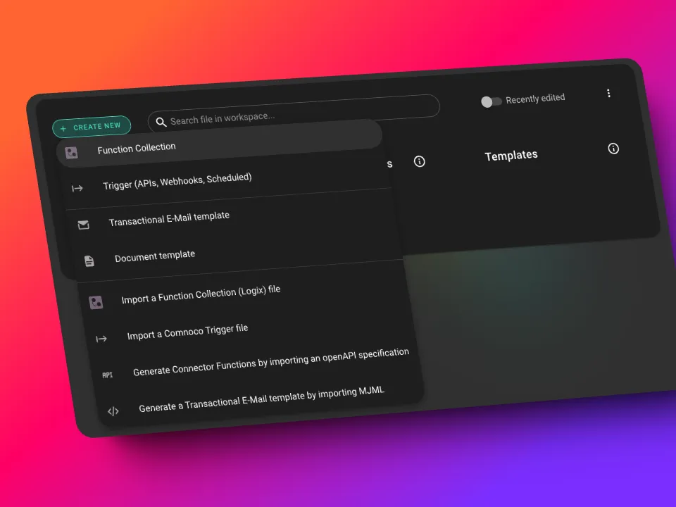Click the arrow icon beside Trigger (APIs, Webhooks, Scheduled)

77,188
